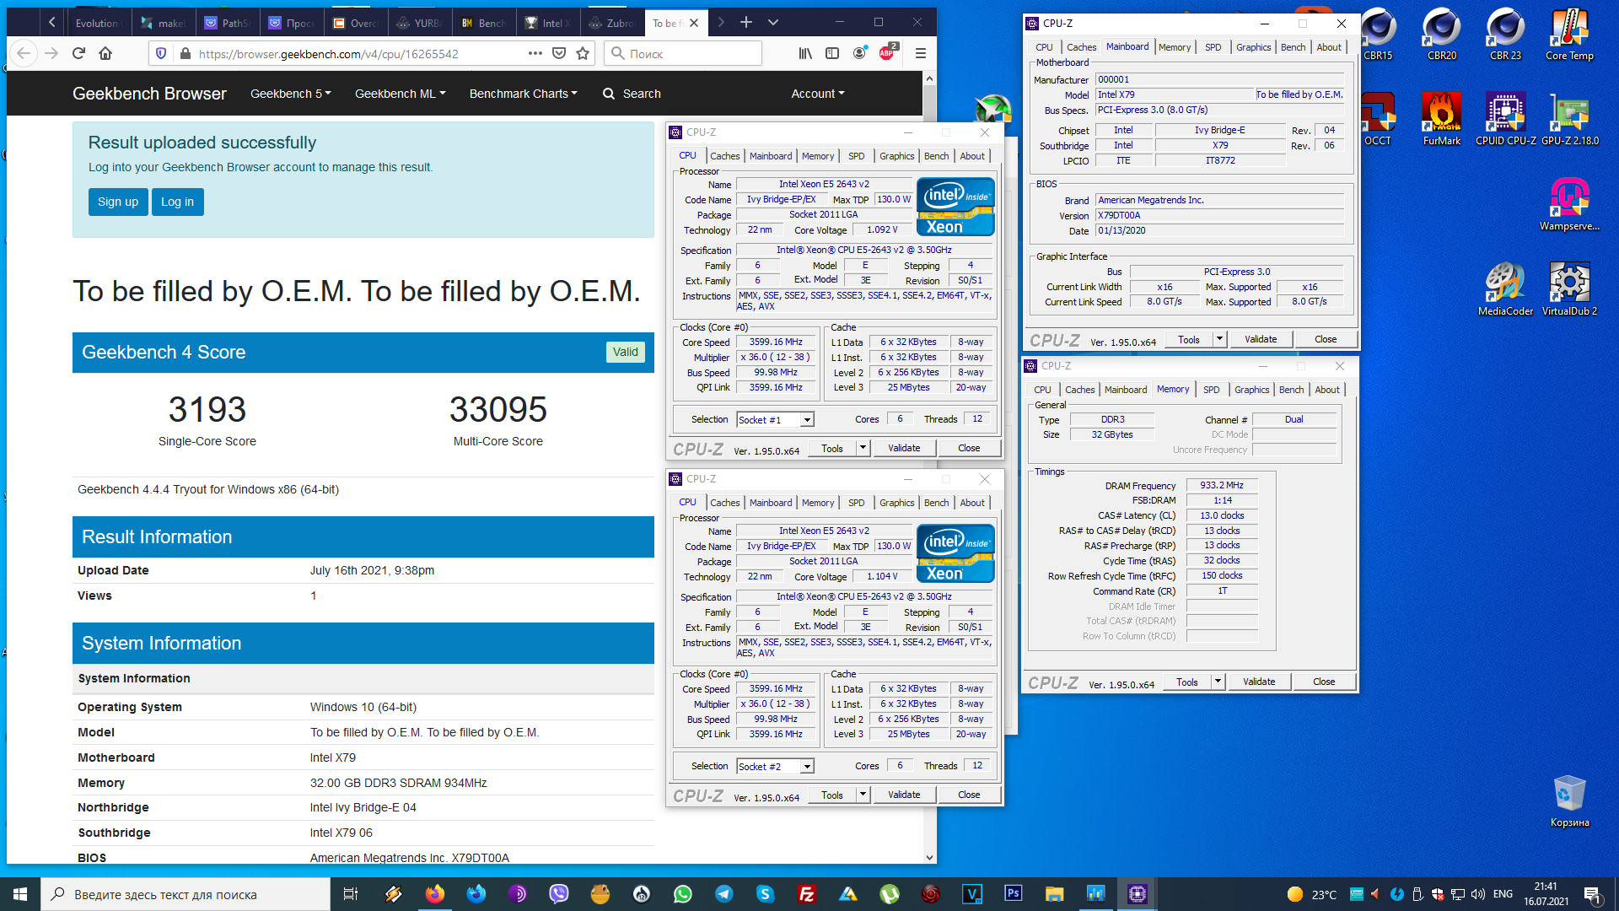Open MediaCoder desktop icon

[x=1505, y=290]
